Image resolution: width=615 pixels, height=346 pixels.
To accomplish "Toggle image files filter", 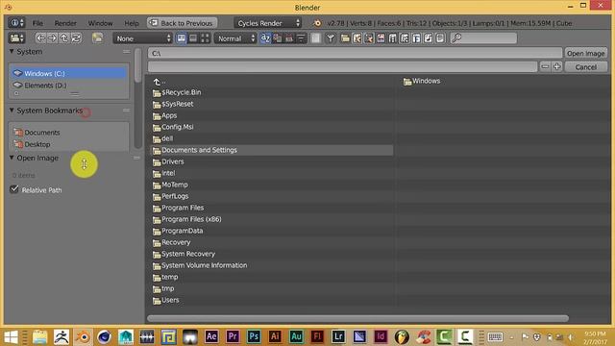I will [381, 38].
